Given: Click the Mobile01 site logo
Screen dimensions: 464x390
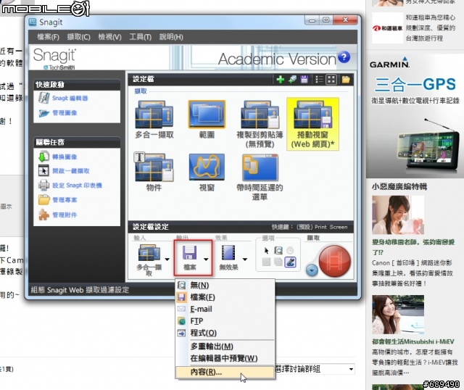Looking at the screenshot, I should tap(45, 8).
